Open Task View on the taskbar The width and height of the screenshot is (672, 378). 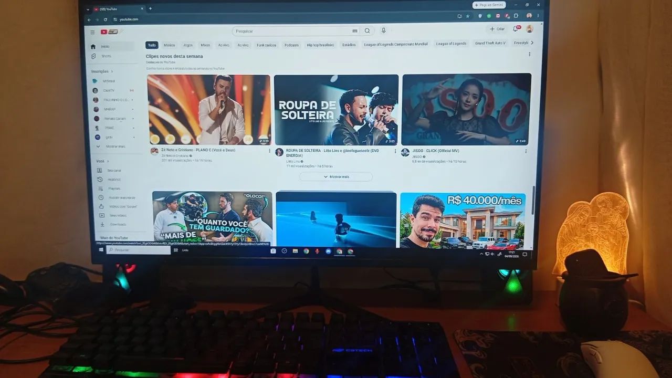pyautogui.click(x=176, y=250)
